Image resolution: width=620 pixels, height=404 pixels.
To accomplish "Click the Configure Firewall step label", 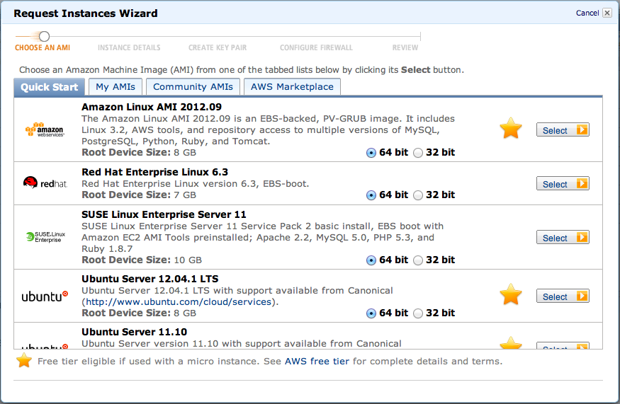I will tap(316, 48).
